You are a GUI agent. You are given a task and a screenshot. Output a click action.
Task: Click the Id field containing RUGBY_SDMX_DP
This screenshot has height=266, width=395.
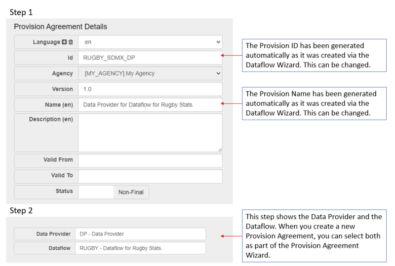pyautogui.click(x=150, y=58)
